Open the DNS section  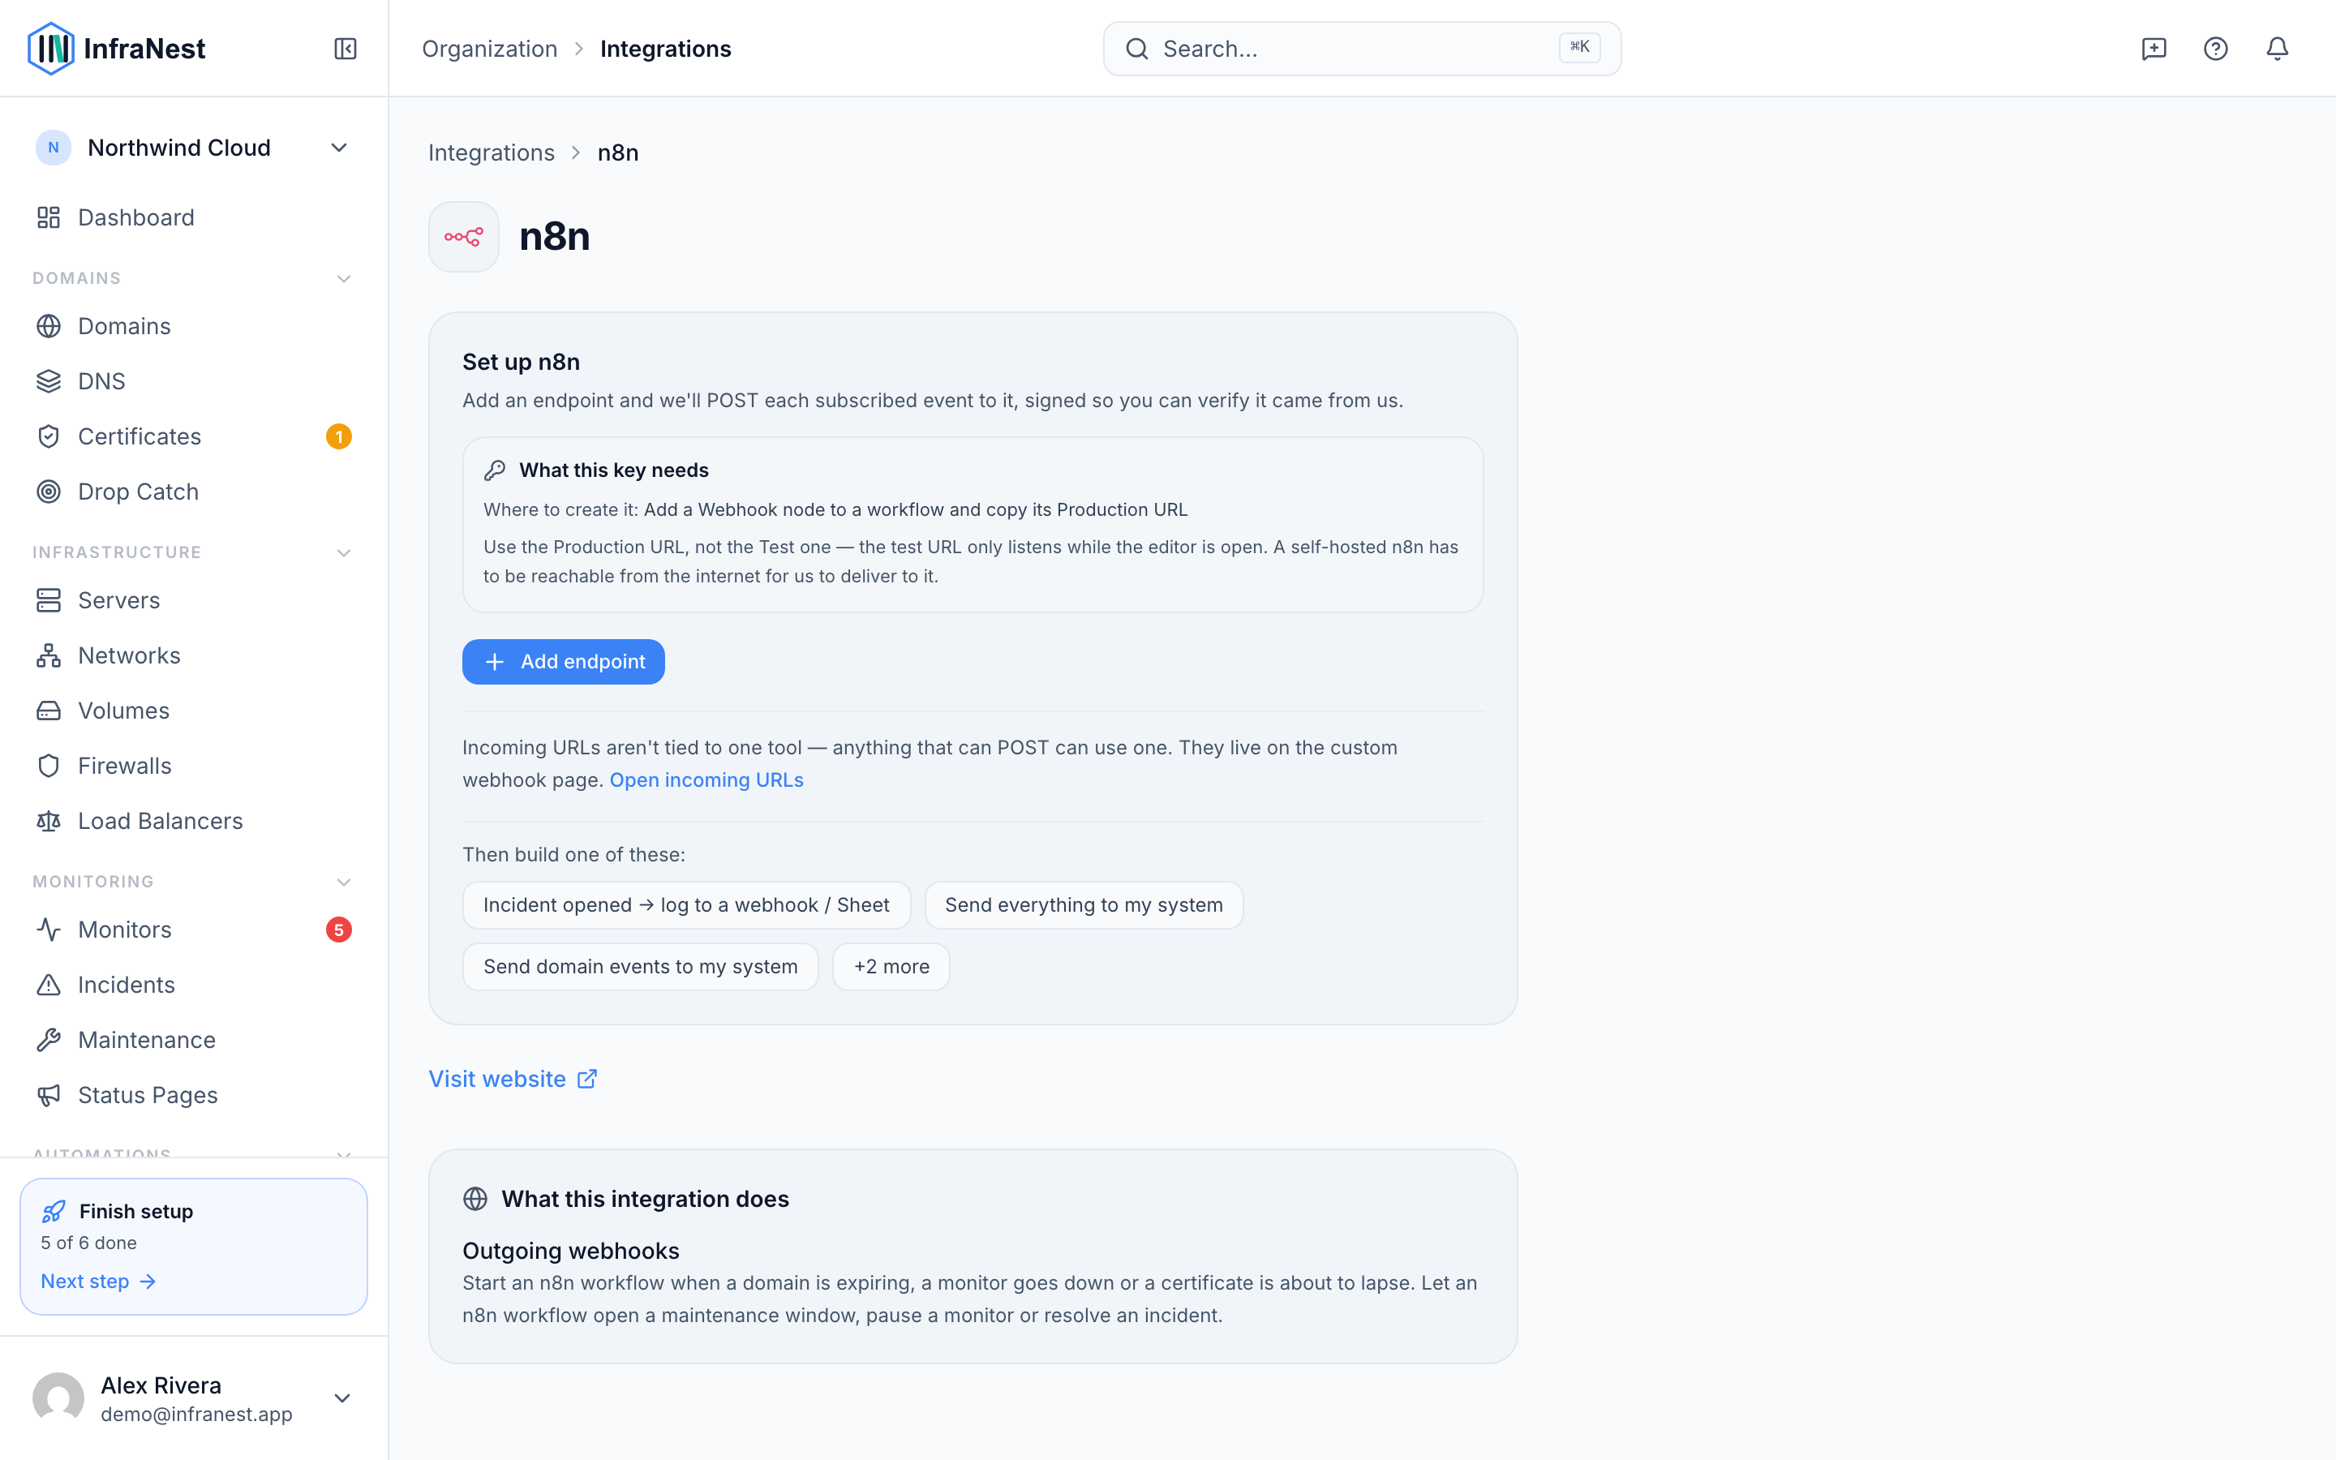click(x=194, y=381)
